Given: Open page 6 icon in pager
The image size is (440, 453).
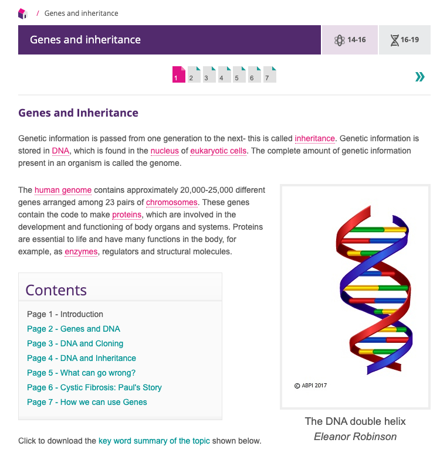Looking at the screenshot, I should (x=255, y=75).
